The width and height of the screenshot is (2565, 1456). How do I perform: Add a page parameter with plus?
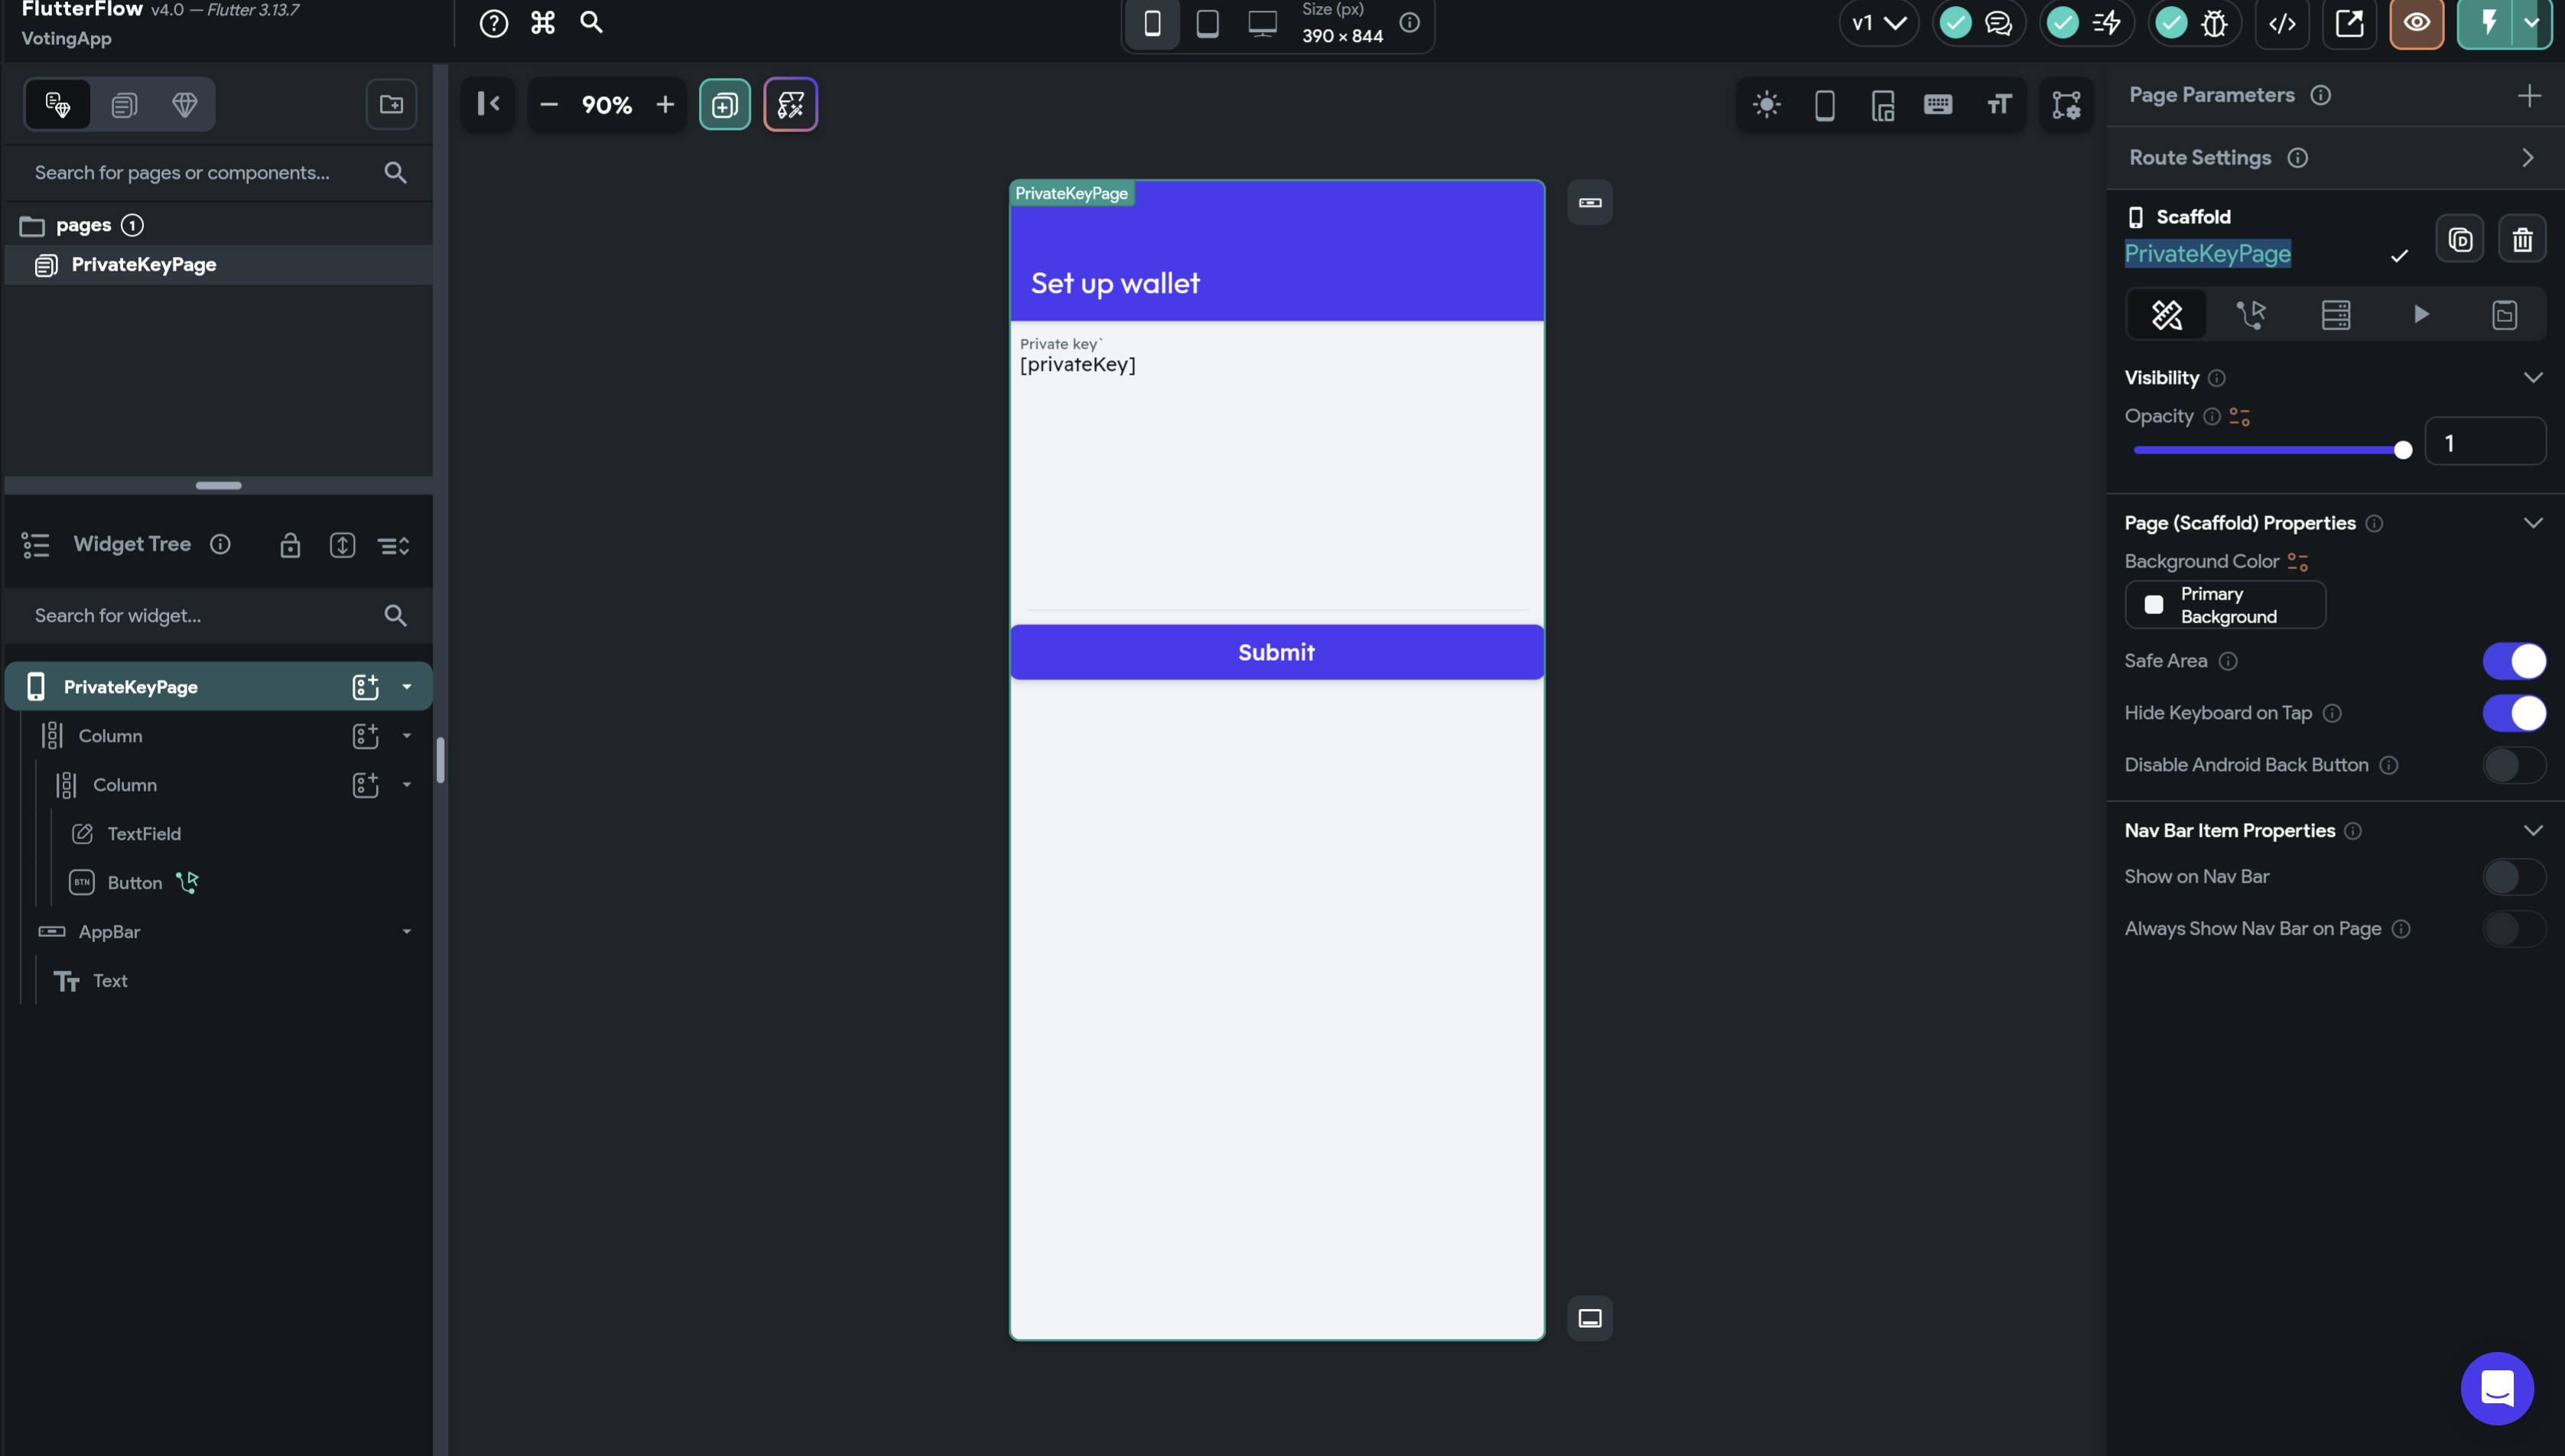(2529, 95)
